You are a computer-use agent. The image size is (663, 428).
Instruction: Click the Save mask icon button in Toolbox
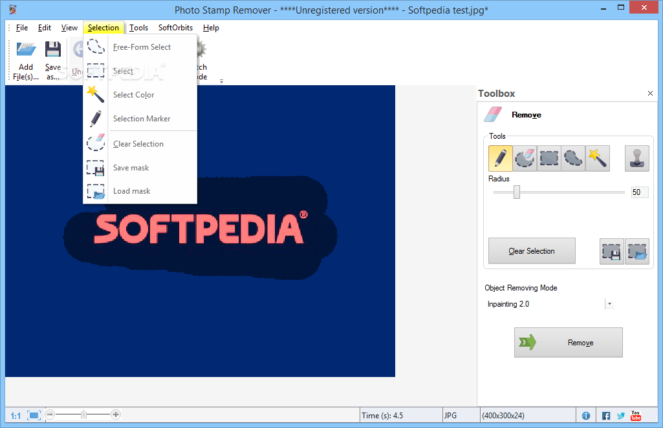[x=611, y=252]
